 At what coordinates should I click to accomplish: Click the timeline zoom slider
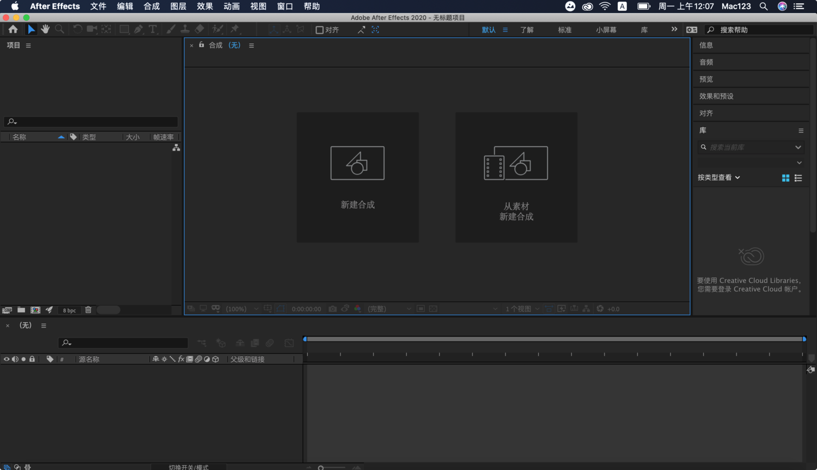pyautogui.click(x=332, y=467)
